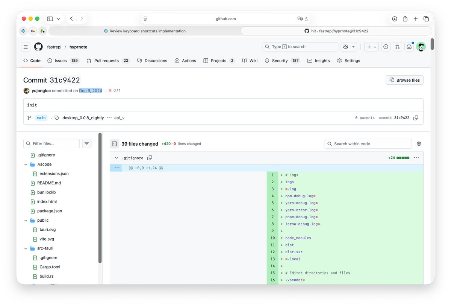451x306 pixels.
Task: Click the search bar 'Type / to search'
Action: pyautogui.click(x=300, y=47)
